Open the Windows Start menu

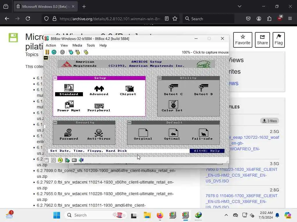57,215
